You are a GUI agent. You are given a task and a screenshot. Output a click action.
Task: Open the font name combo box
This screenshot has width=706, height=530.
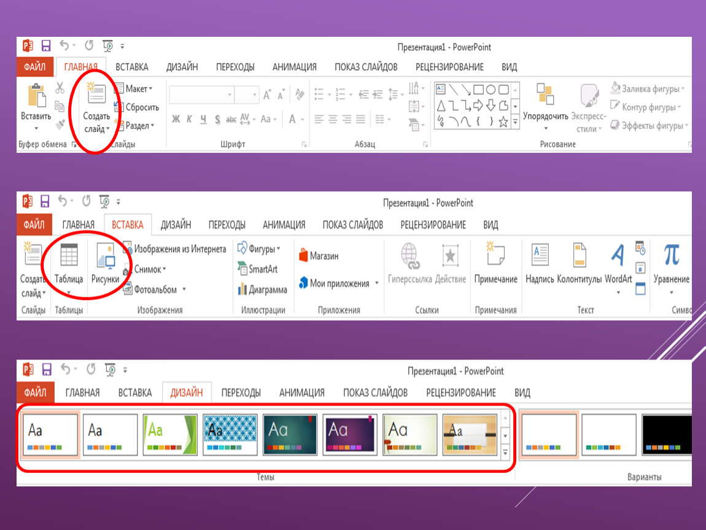(201, 94)
